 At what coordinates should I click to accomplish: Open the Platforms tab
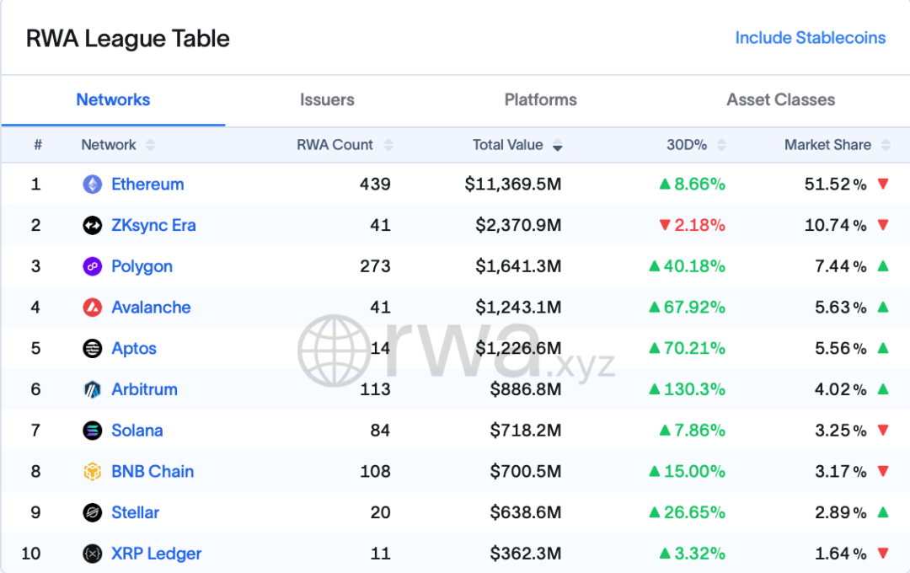(x=540, y=99)
